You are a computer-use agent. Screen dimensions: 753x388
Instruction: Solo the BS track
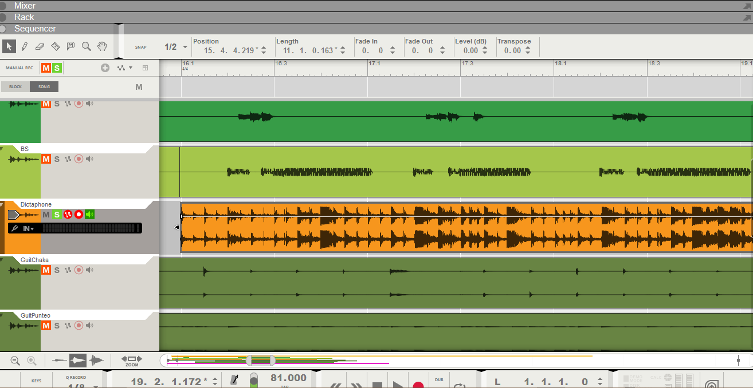tap(57, 159)
